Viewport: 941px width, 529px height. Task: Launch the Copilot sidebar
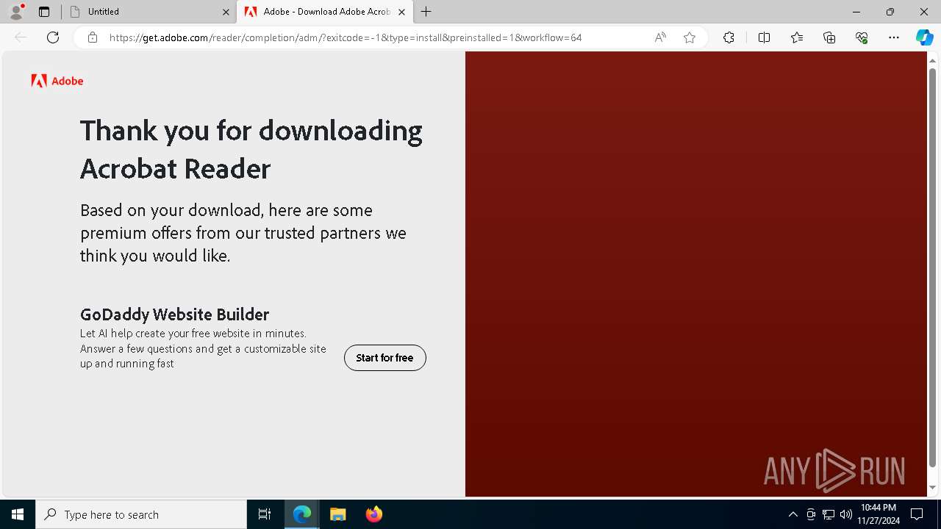coord(924,37)
